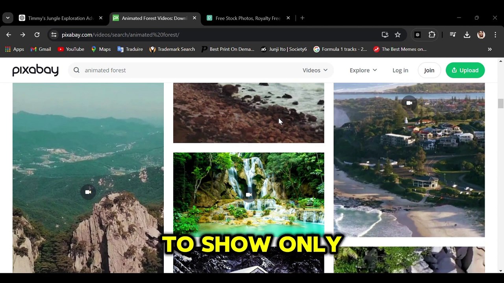
Task: Click the page's vertical scrollbar thumb
Action: (500, 103)
